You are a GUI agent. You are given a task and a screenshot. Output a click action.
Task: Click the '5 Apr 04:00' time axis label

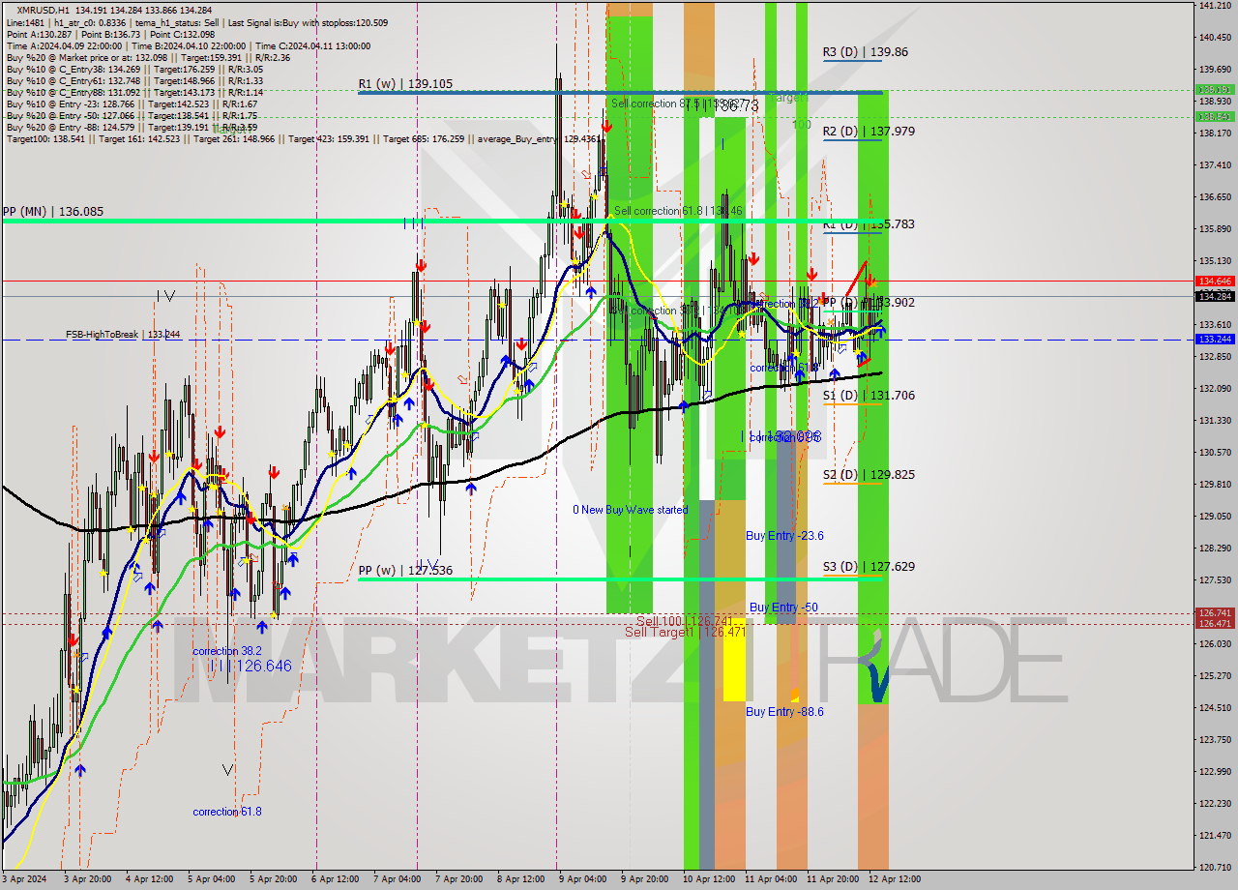(212, 879)
